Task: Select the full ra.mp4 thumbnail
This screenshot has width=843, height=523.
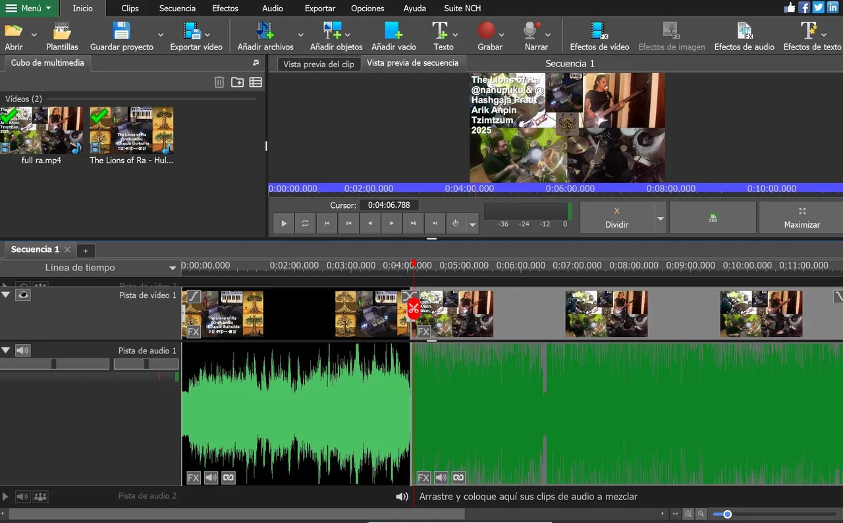Action: [x=42, y=130]
